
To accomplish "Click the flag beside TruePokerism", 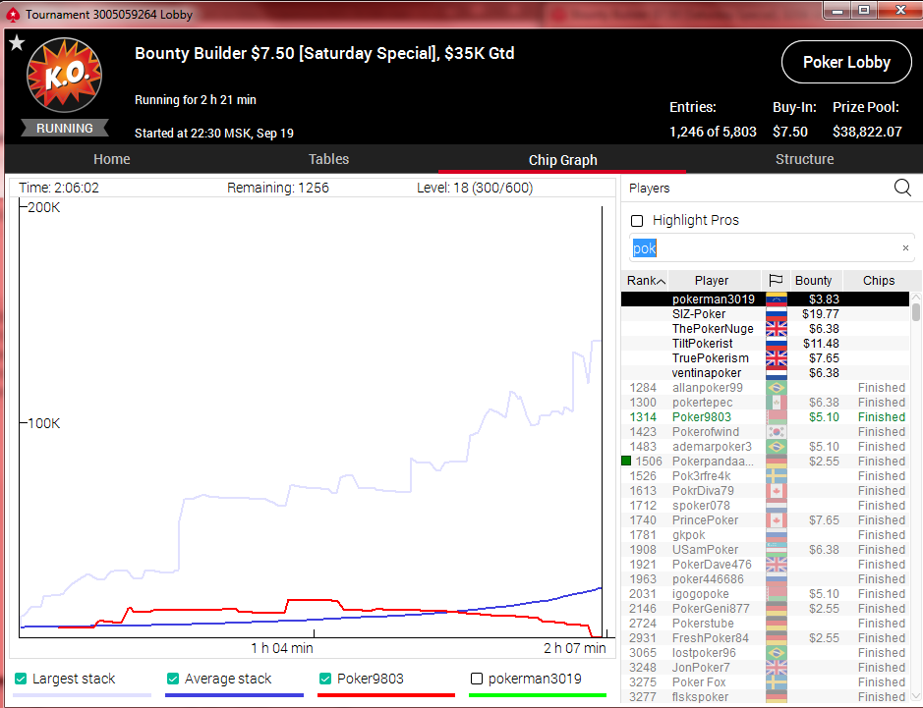I will click(776, 358).
